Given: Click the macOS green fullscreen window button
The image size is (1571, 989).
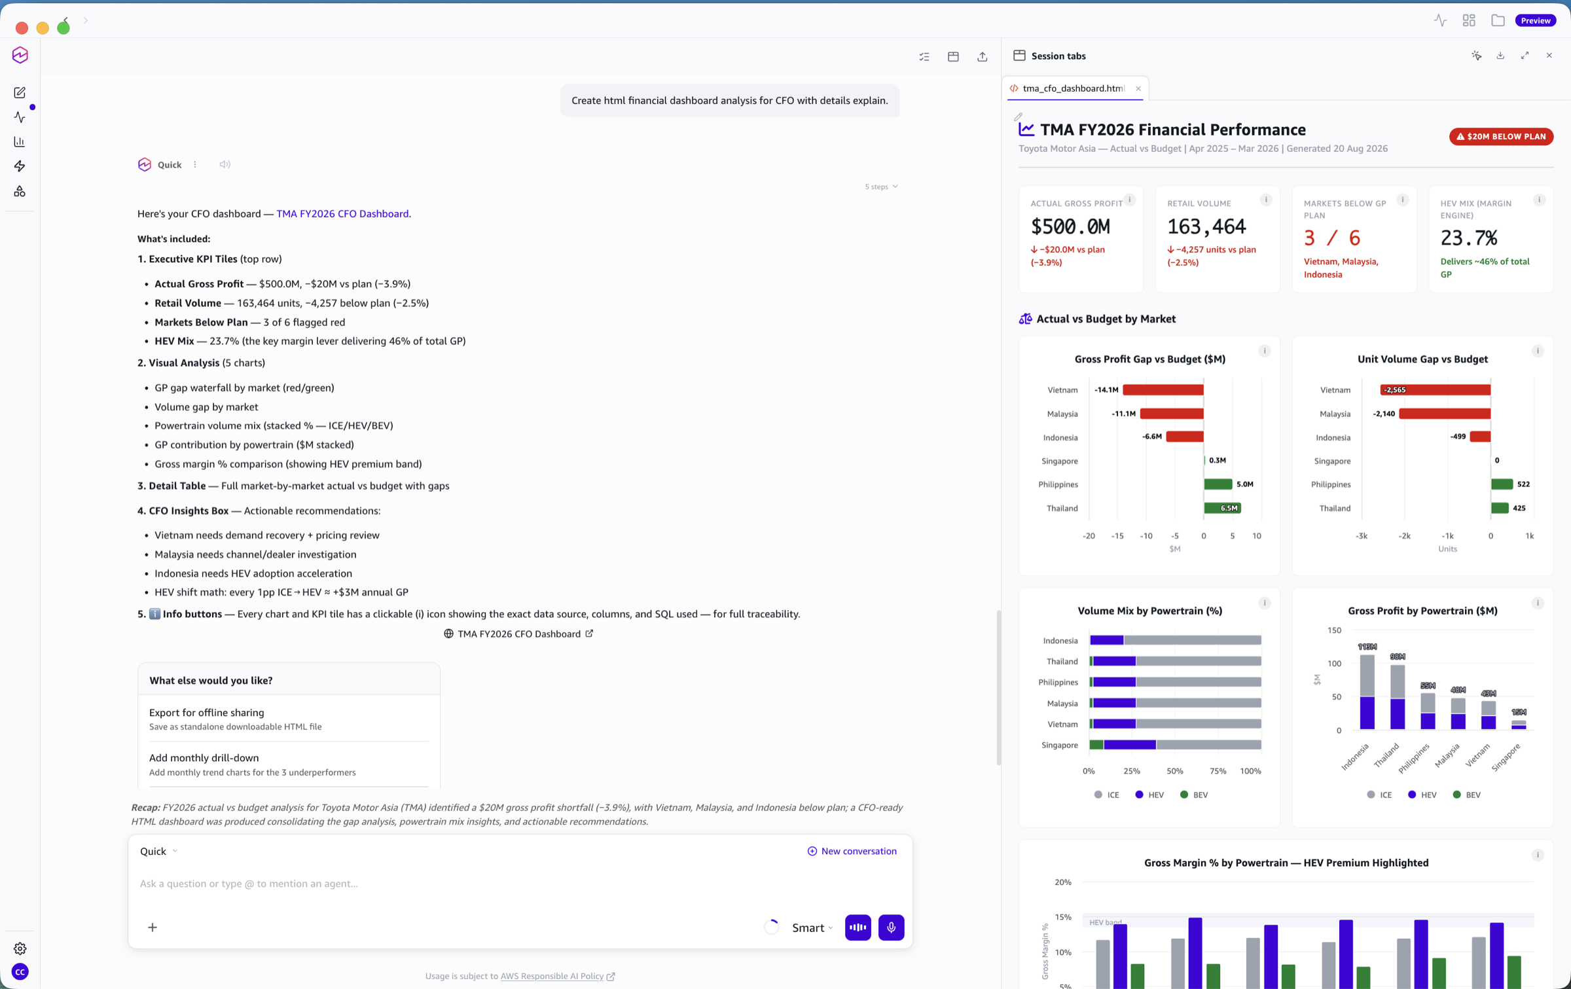Looking at the screenshot, I should pos(63,27).
